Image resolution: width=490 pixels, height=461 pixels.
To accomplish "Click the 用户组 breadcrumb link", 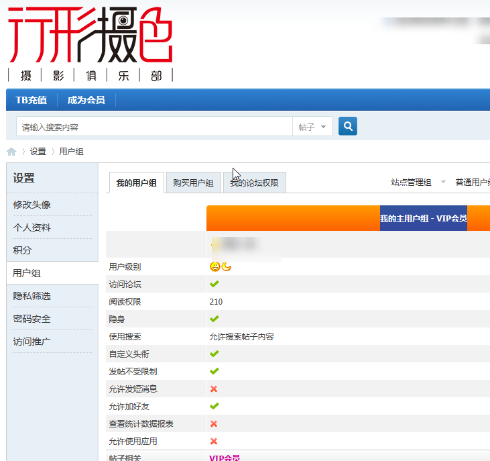I will pos(72,152).
